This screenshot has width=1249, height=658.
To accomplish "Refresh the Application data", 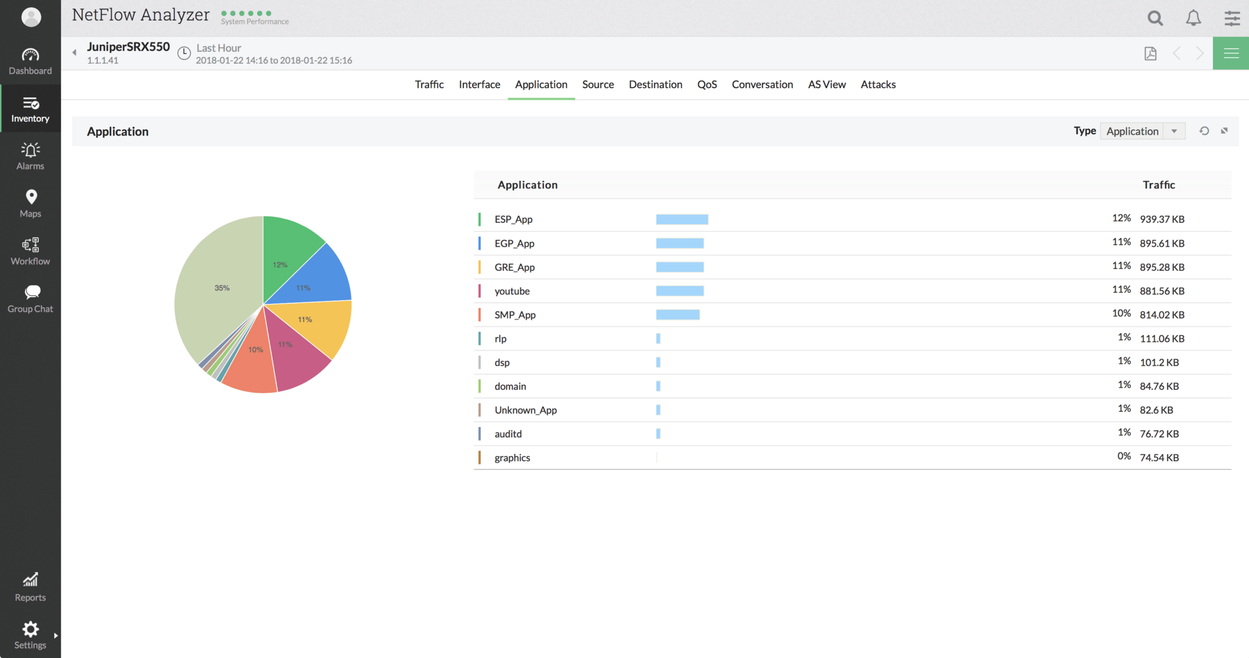I will pos(1204,131).
